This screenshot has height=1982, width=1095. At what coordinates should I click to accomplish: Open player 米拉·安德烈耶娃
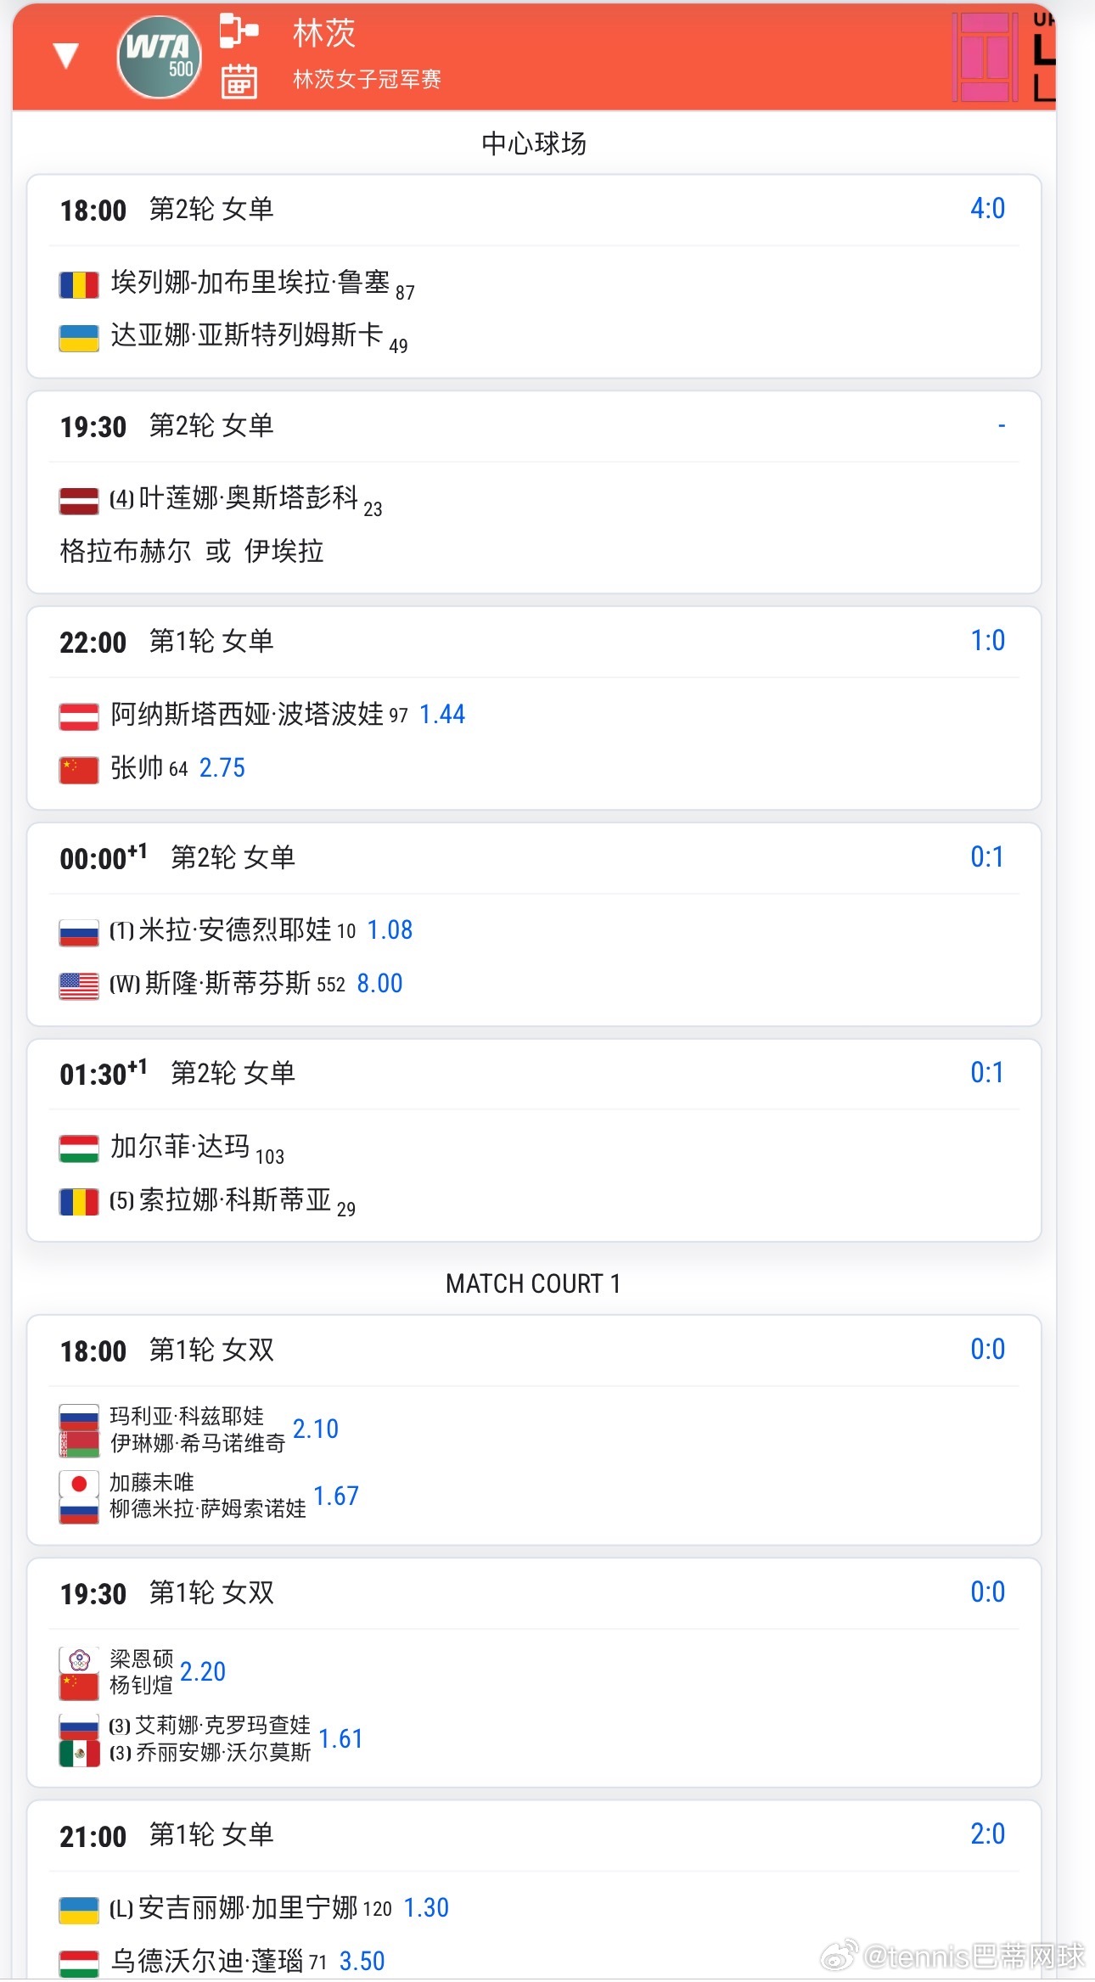click(234, 930)
